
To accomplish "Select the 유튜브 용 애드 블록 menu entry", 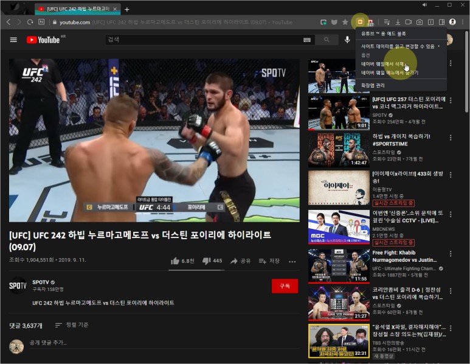I will coord(401,33).
